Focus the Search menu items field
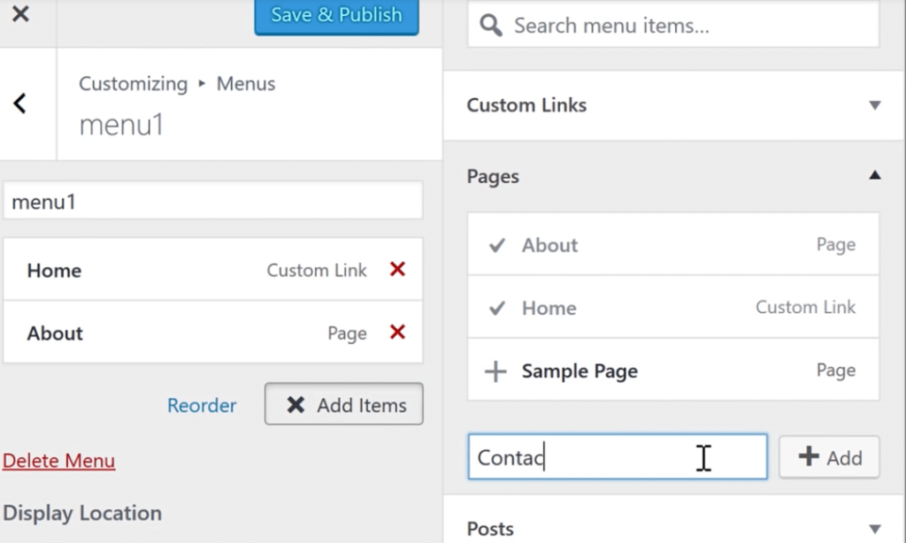906x543 pixels. pos(673,25)
